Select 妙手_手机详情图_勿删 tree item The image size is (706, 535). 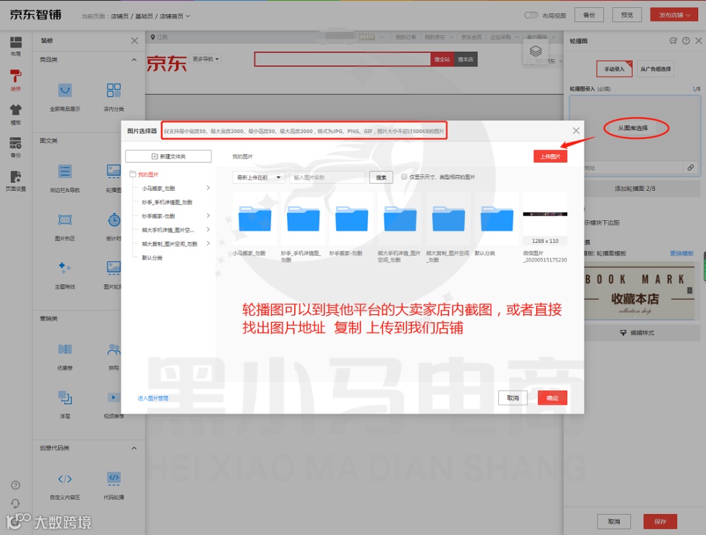[167, 203]
